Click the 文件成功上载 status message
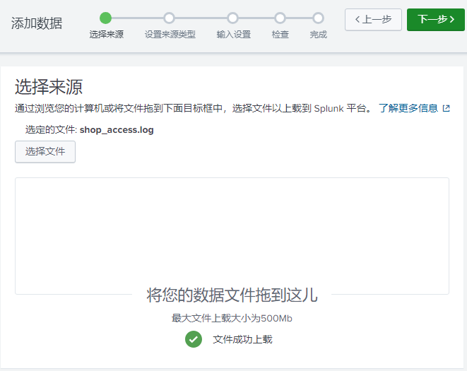Viewport: 467px width, 371px height. pyautogui.click(x=242, y=340)
